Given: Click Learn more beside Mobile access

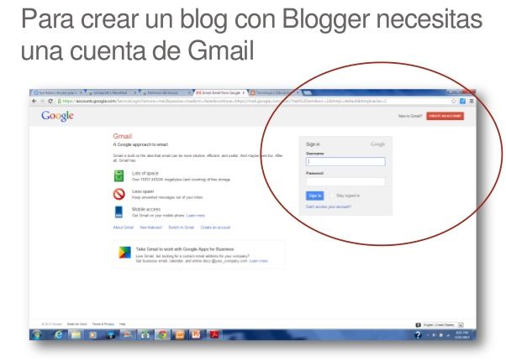Looking at the screenshot, I should click(x=196, y=215).
